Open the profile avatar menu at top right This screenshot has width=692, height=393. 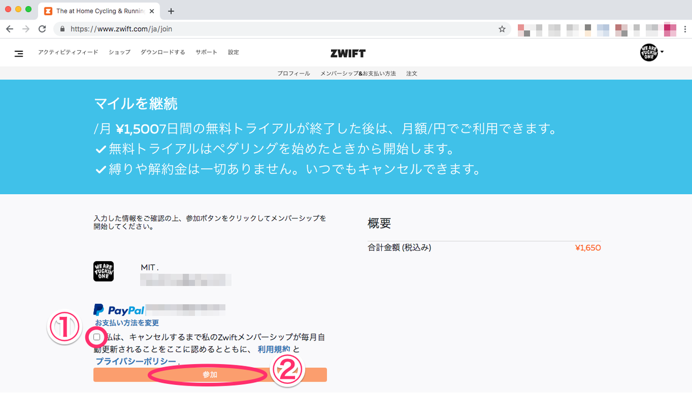coord(649,52)
